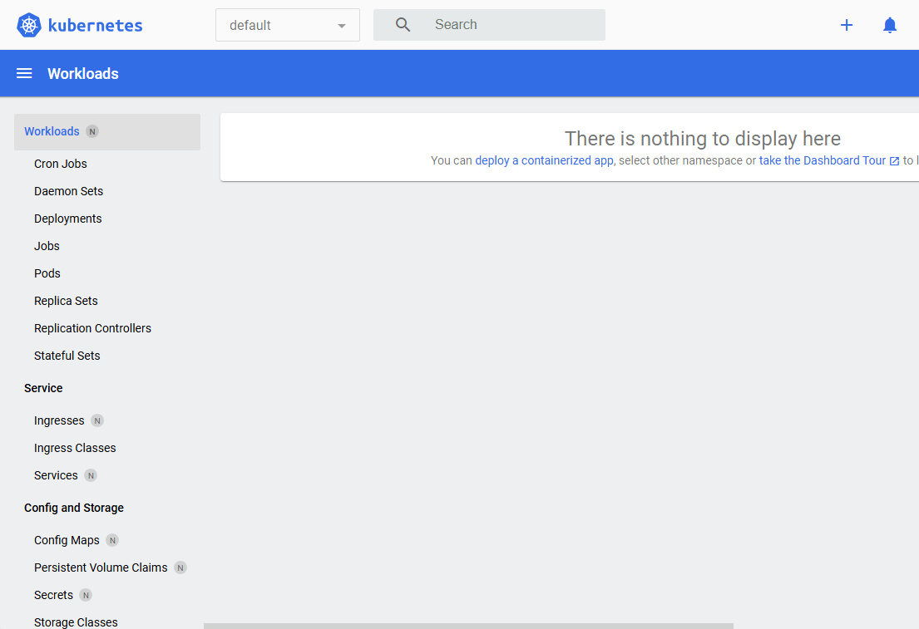Go to Stateful Sets
Viewport: 919px width, 629px height.
(67, 356)
